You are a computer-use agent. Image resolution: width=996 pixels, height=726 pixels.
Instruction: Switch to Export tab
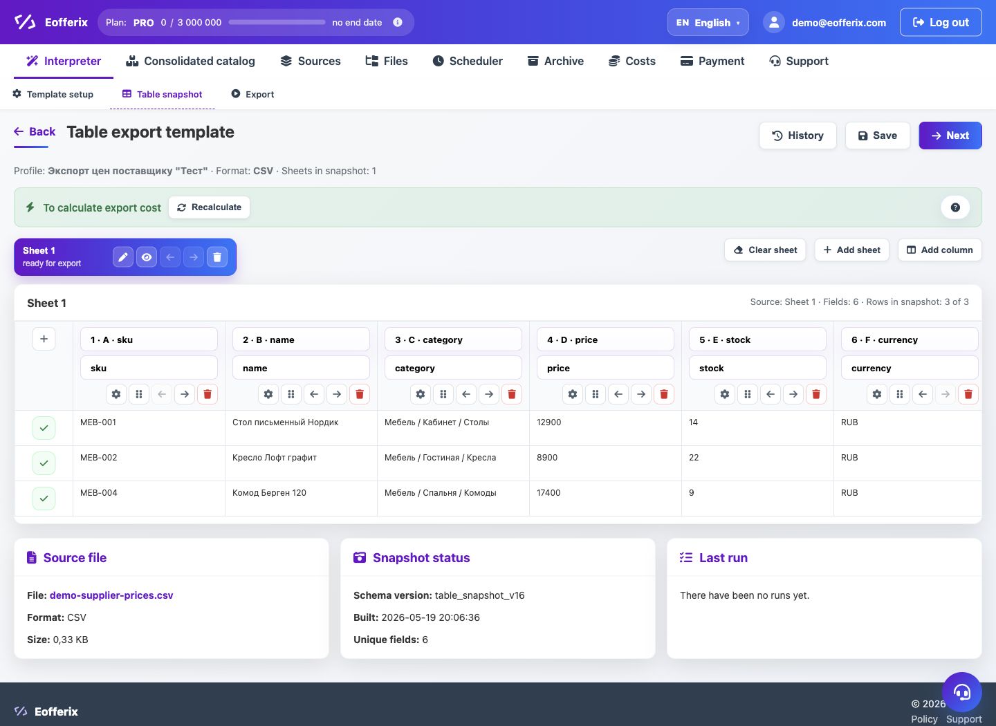click(252, 94)
